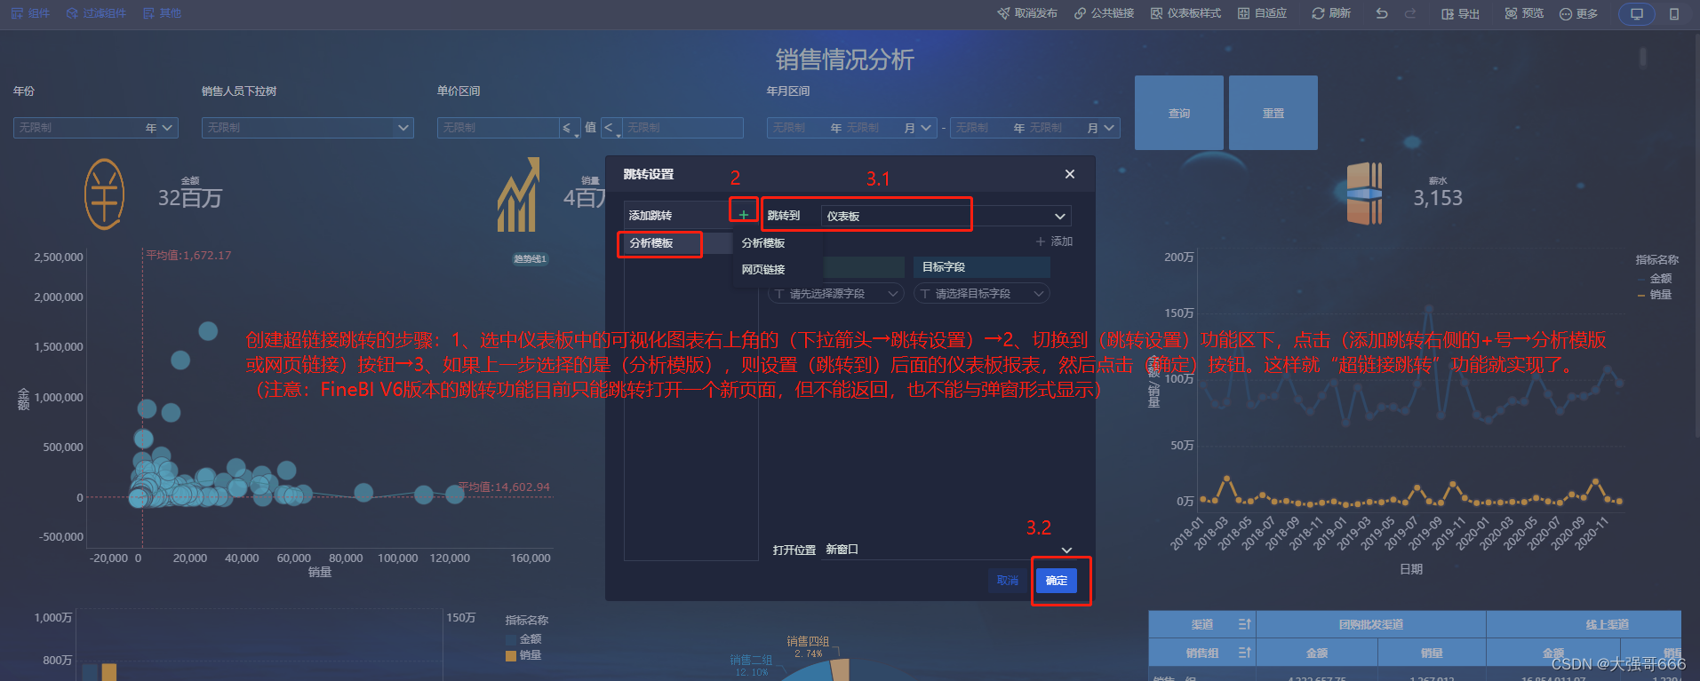Click the 单价区间 lower bound input
This screenshot has width=1700, height=681.
coord(498,128)
